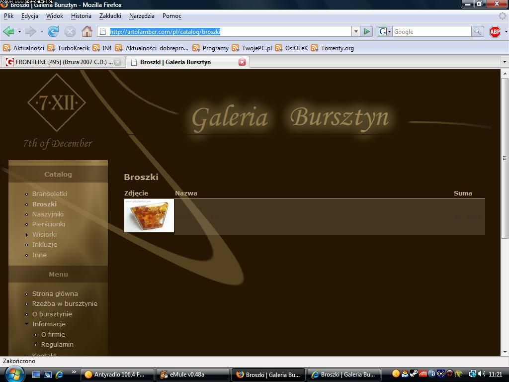The height and width of the screenshot is (382, 509).
Task: Click the Steam tray icon
Action: click(414, 374)
